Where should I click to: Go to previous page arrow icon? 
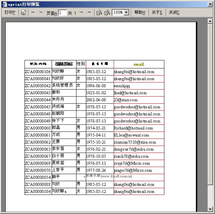(41, 12)
